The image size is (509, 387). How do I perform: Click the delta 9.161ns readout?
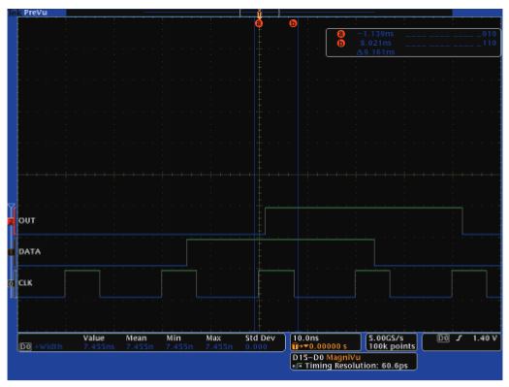pos(375,52)
